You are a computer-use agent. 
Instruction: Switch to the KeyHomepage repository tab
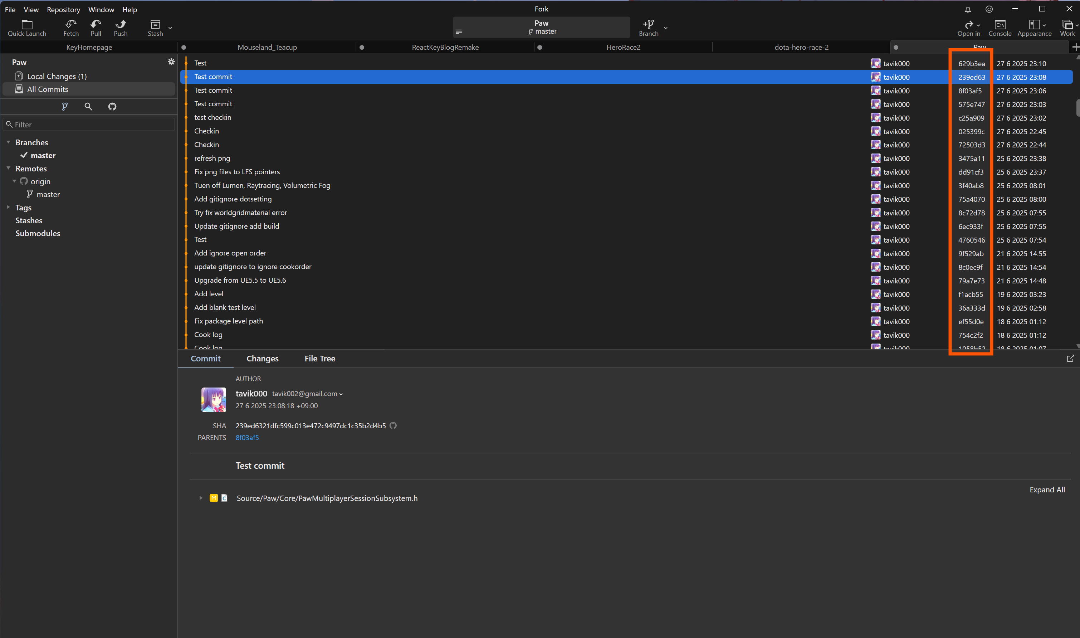click(89, 47)
